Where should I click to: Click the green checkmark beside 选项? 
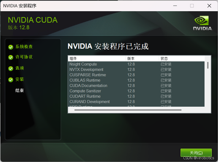(11, 68)
